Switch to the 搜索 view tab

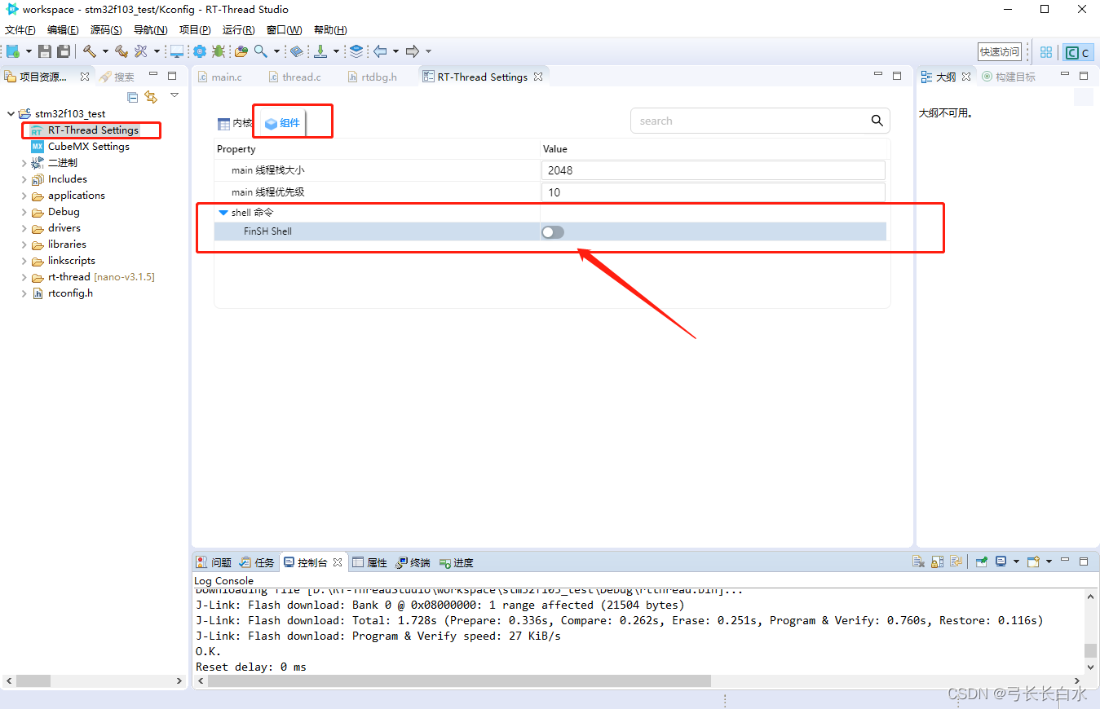pos(117,77)
